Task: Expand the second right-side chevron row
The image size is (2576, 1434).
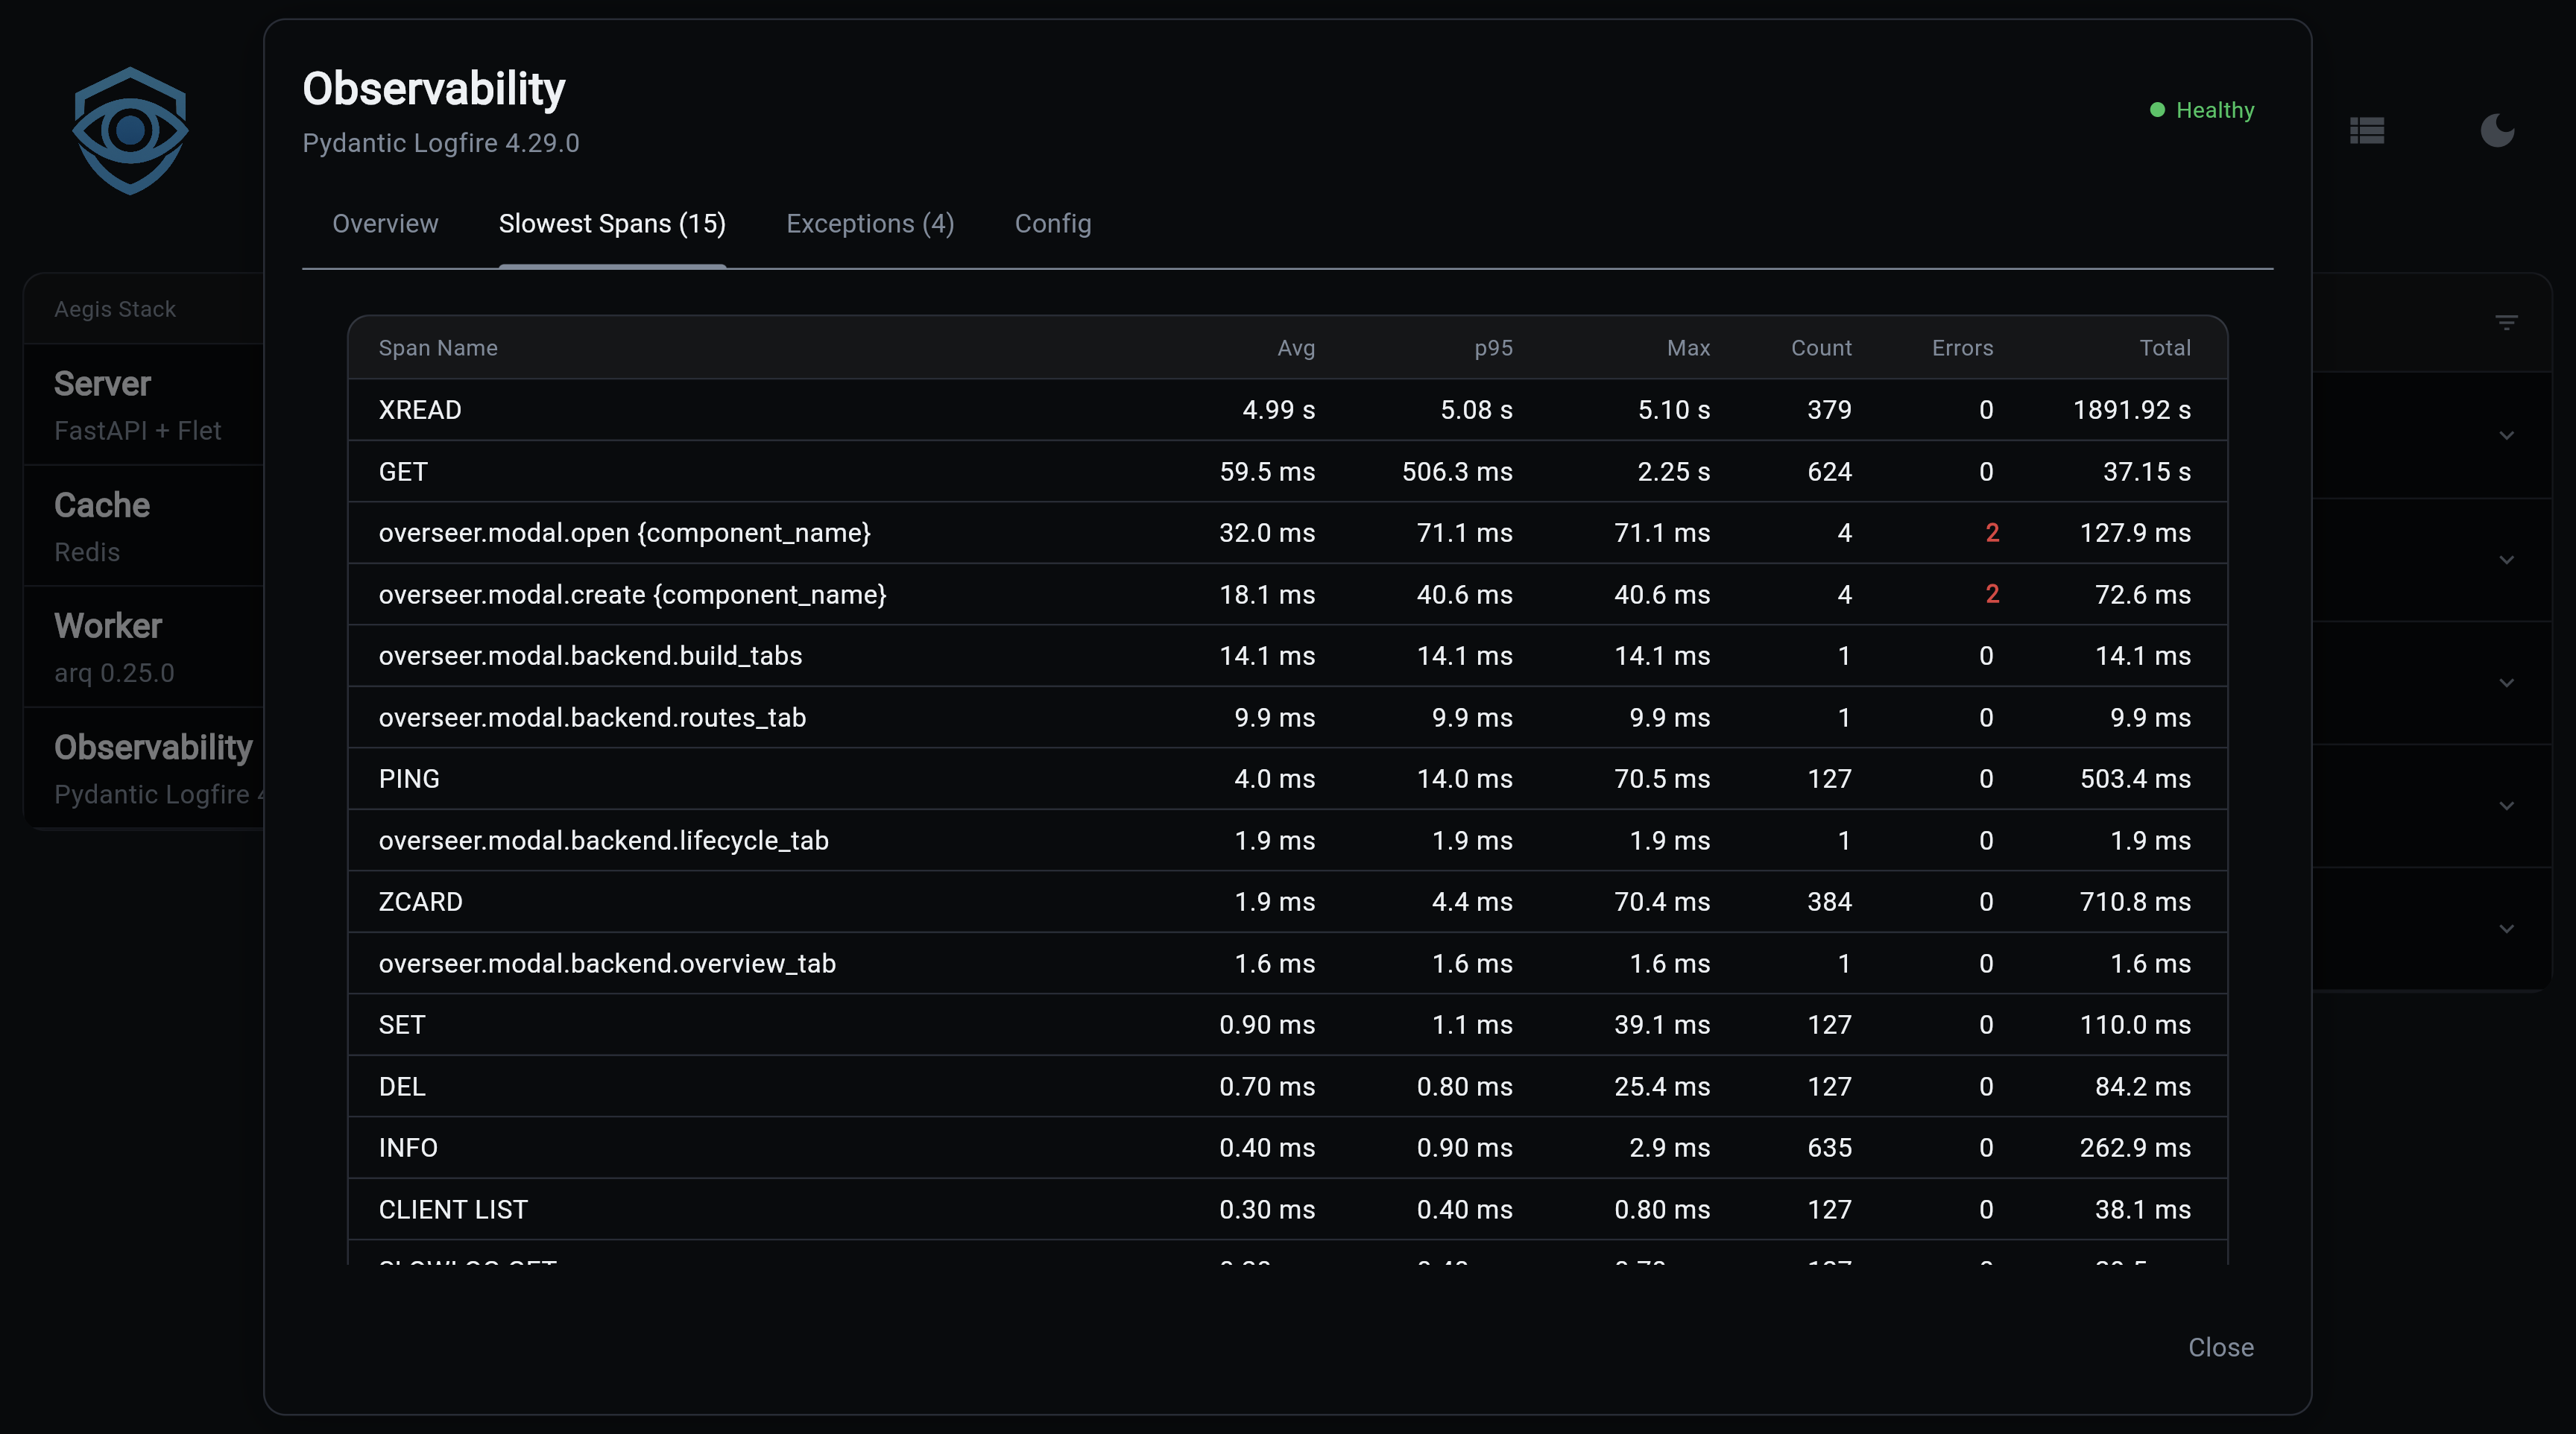Action: click(2505, 559)
